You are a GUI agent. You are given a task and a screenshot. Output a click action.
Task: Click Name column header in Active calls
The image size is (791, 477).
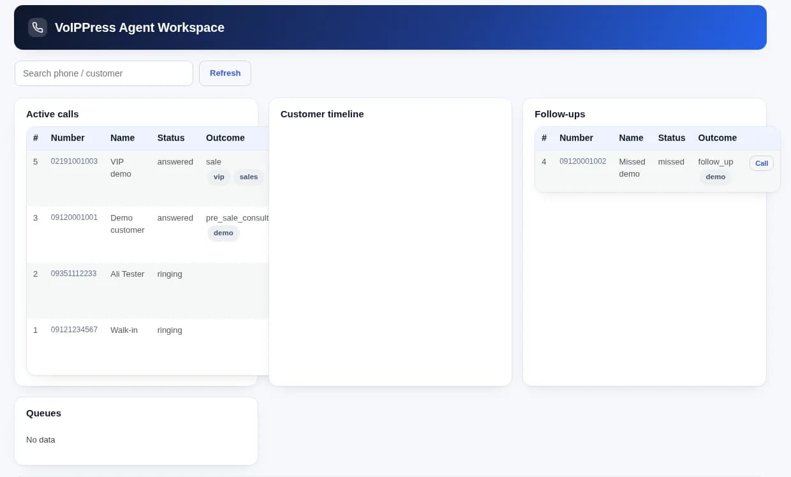point(122,138)
